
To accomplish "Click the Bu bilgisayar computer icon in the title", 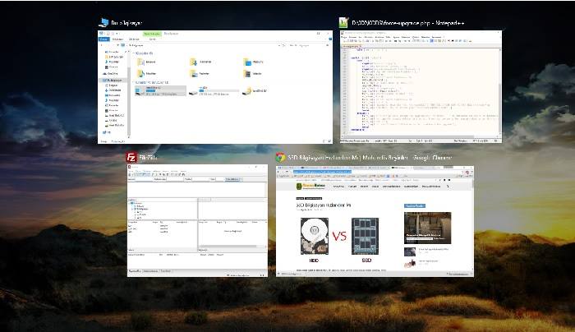I will [103, 22].
